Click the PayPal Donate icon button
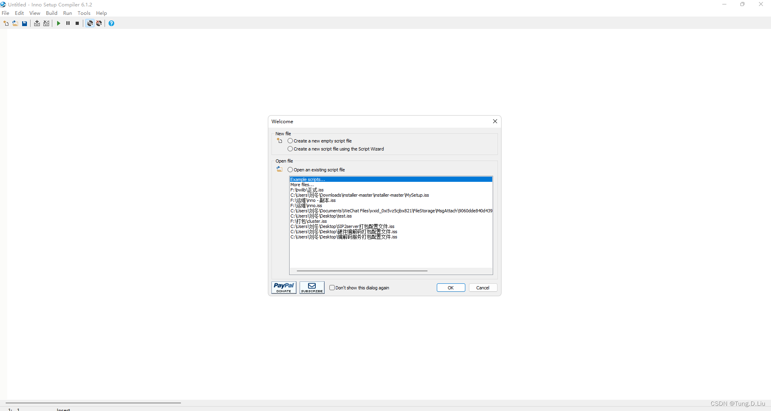Screen dimensions: 771x411 point(284,287)
